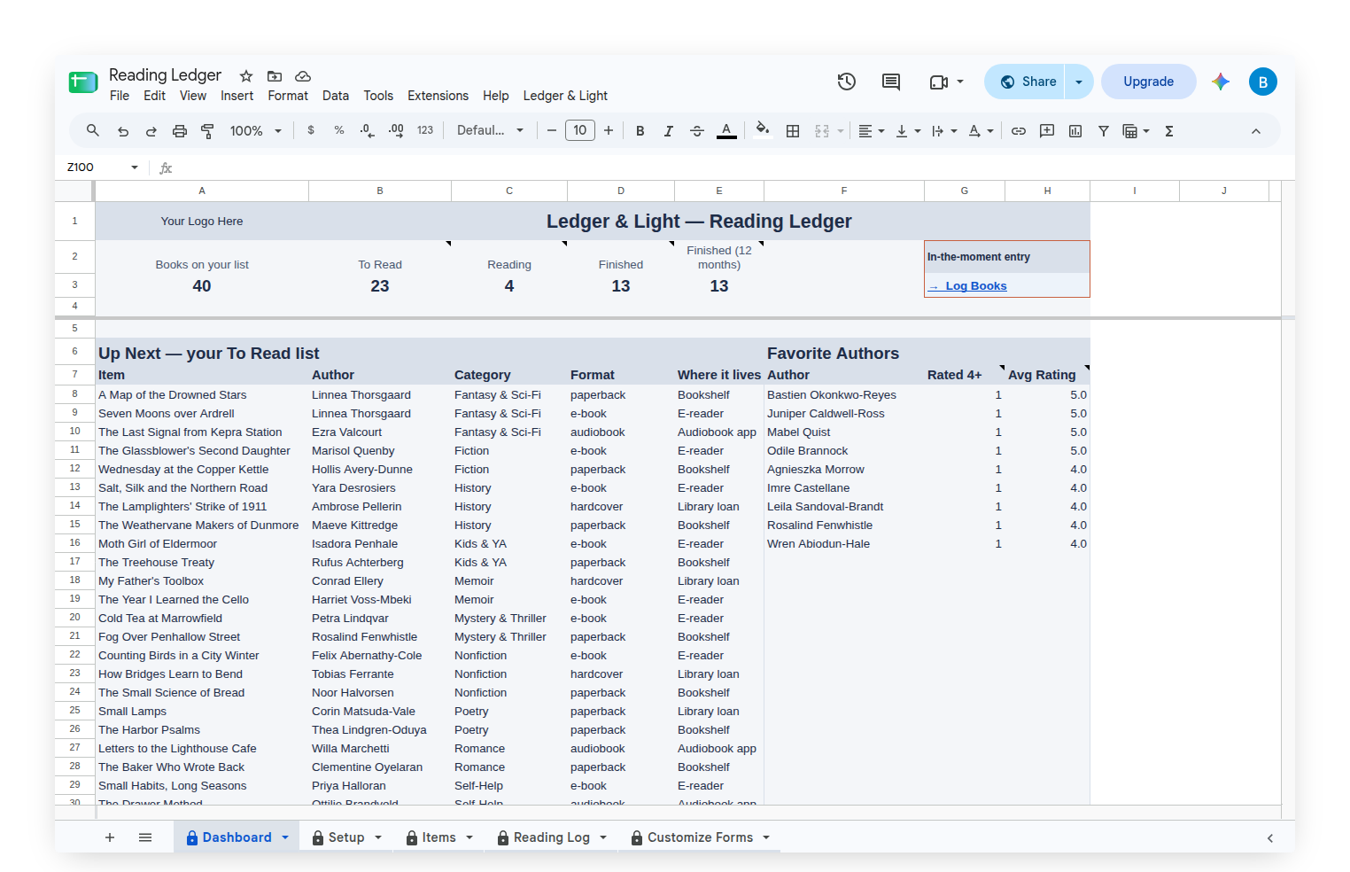Add a new sheet
Screen dimensions: 1350x872
pyautogui.click(x=110, y=837)
